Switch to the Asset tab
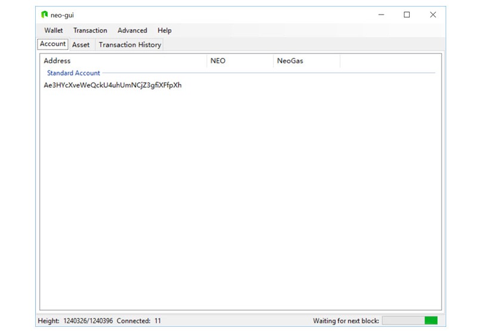 click(x=81, y=45)
